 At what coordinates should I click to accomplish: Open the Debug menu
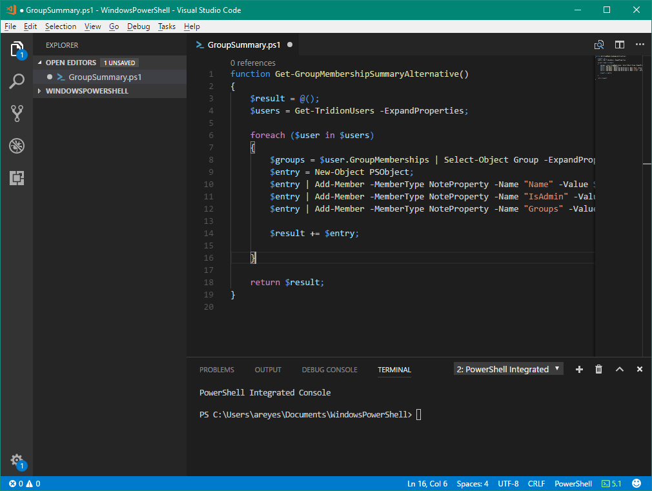pyautogui.click(x=138, y=26)
